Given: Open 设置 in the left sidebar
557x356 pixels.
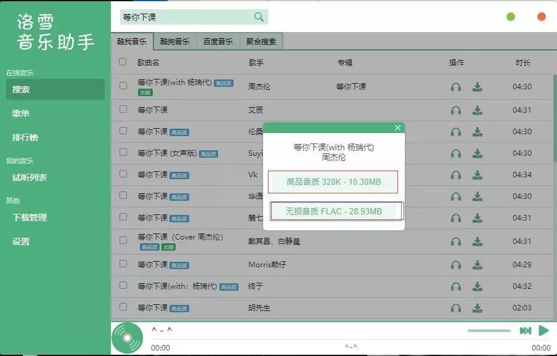Looking at the screenshot, I should coord(31,241).
